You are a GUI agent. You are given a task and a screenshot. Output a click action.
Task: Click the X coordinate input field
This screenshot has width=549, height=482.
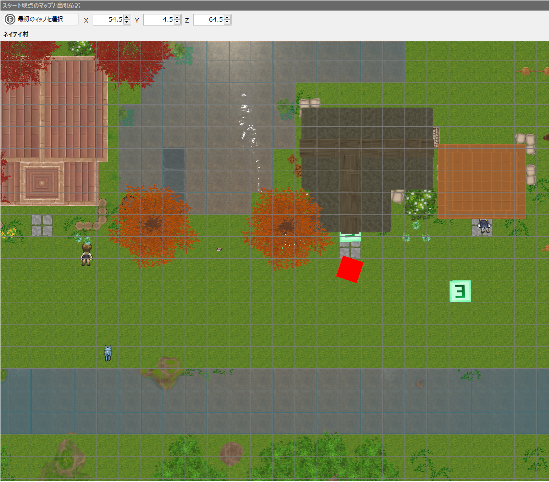click(x=108, y=20)
